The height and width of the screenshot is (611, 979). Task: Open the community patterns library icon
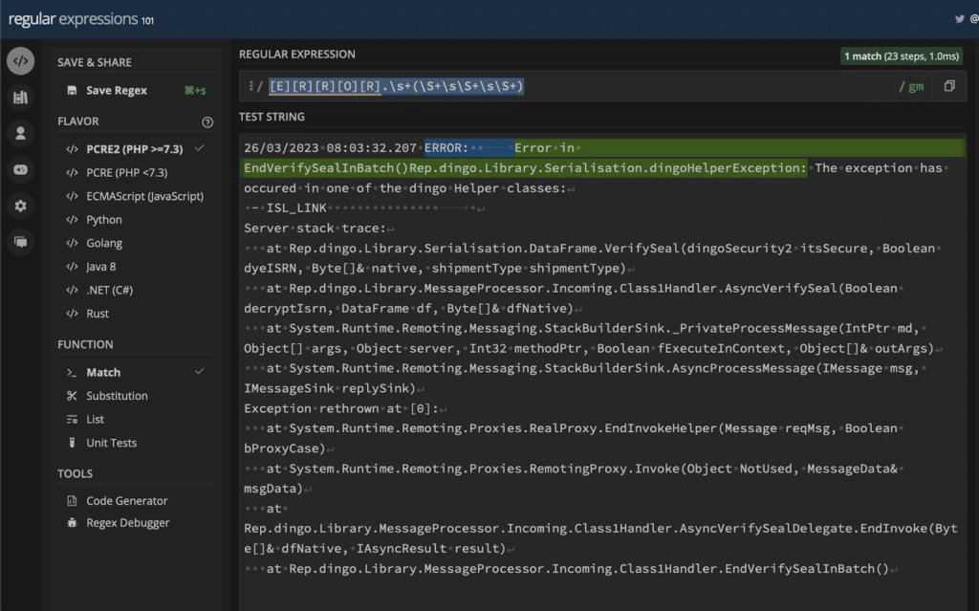pyautogui.click(x=20, y=97)
